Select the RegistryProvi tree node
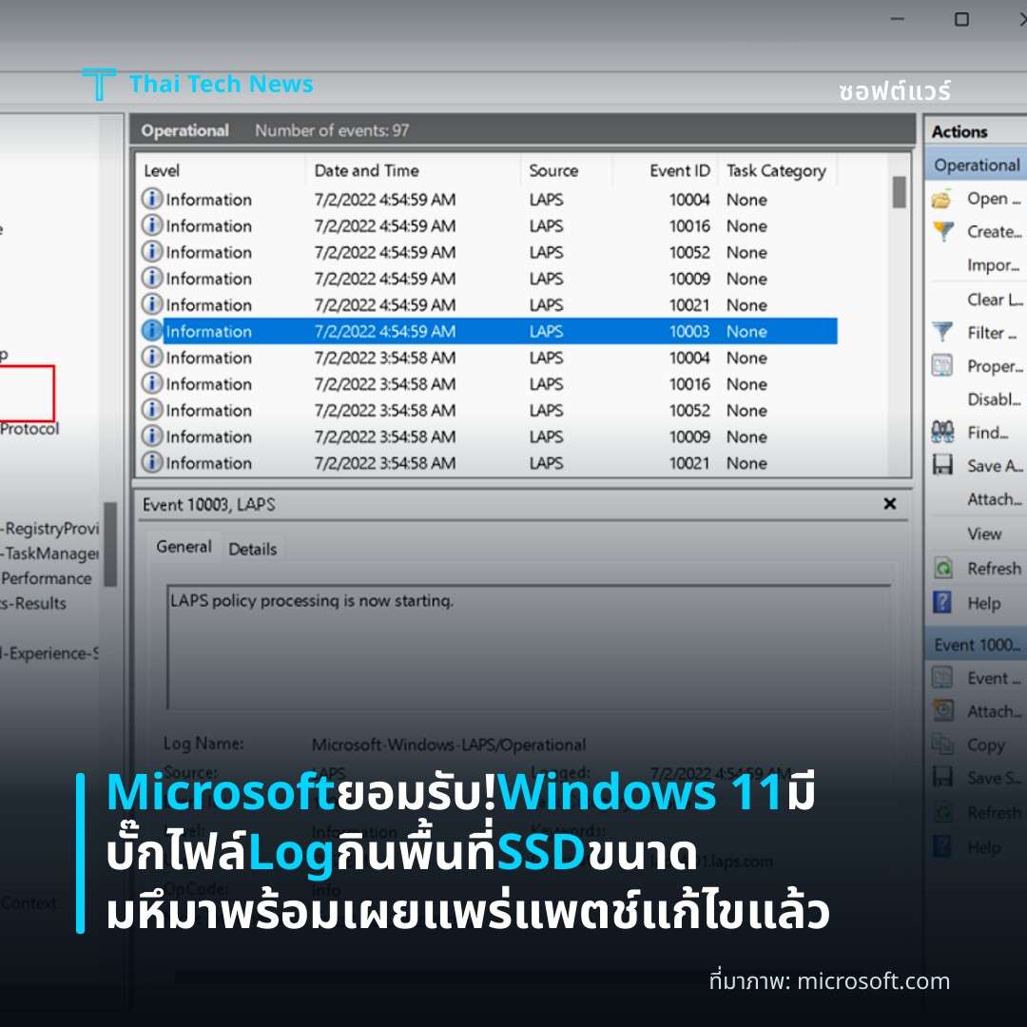This screenshot has height=1027, width=1027. click(49, 529)
